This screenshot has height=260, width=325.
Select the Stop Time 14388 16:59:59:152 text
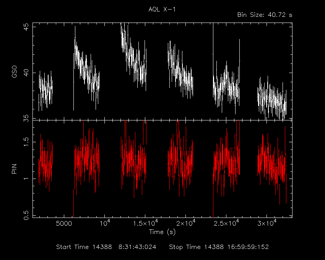[219, 247]
